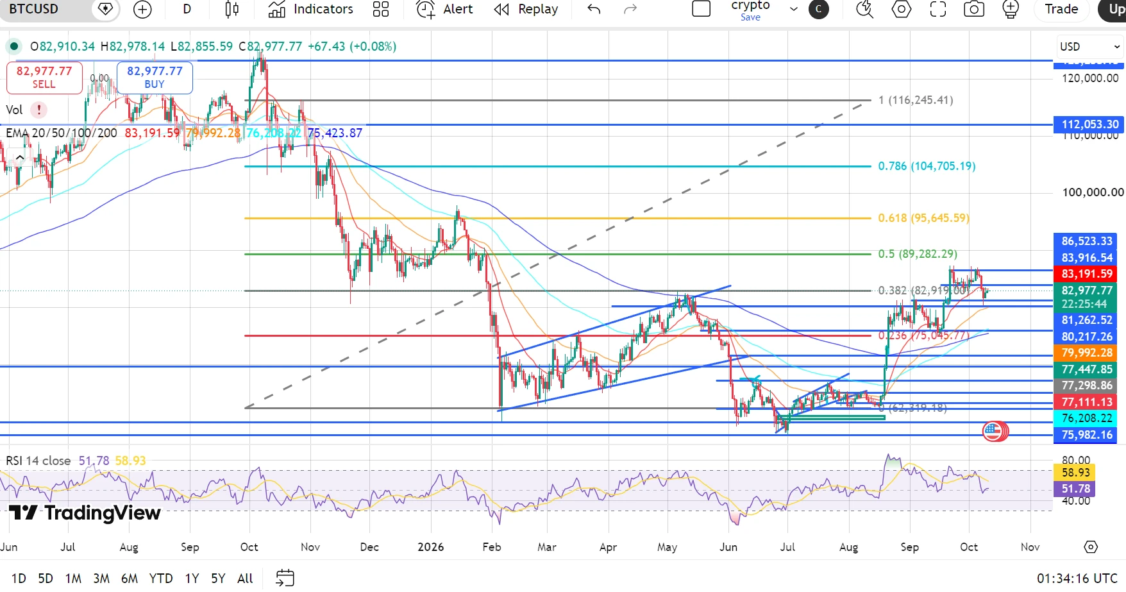Set the range to 1Y
The width and height of the screenshot is (1126, 592).
click(x=192, y=579)
